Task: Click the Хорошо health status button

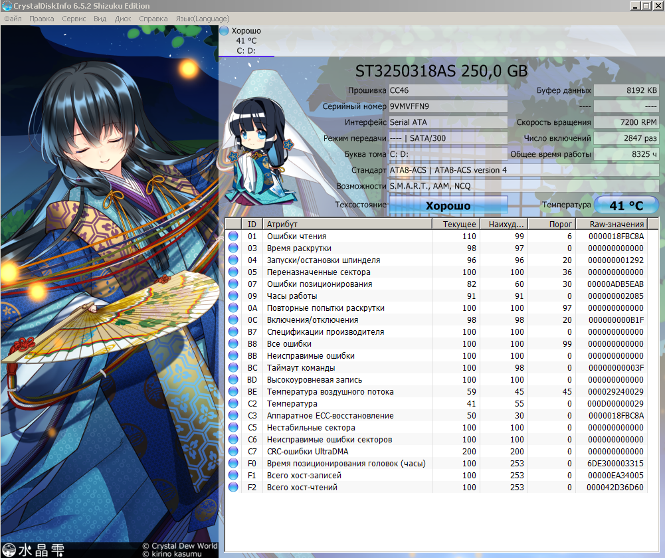Action: point(448,206)
